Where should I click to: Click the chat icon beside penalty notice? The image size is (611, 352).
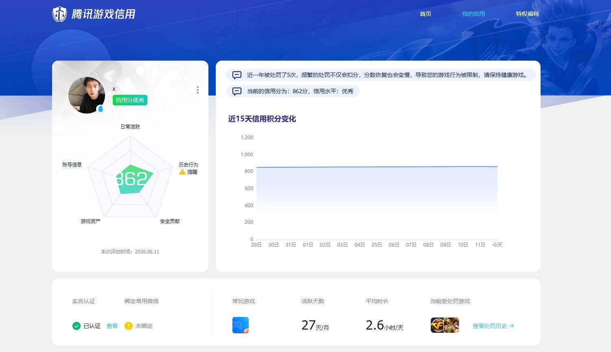click(237, 75)
